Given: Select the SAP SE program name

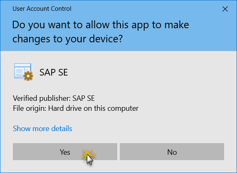Looking at the screenshot, I should [54, 72].
